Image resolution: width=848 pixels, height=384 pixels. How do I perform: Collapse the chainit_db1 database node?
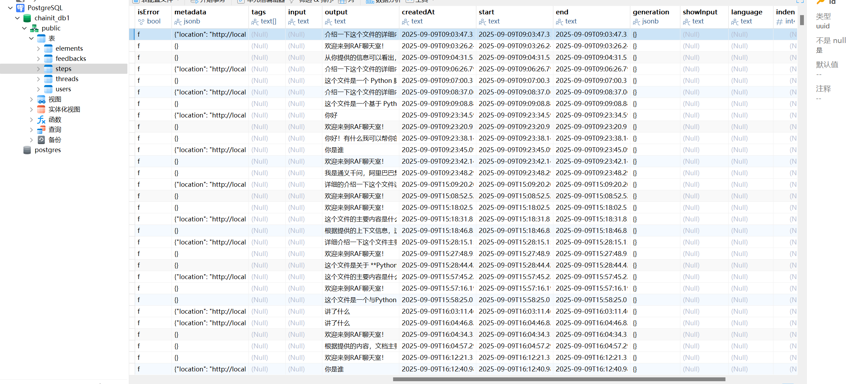[17, 18]
